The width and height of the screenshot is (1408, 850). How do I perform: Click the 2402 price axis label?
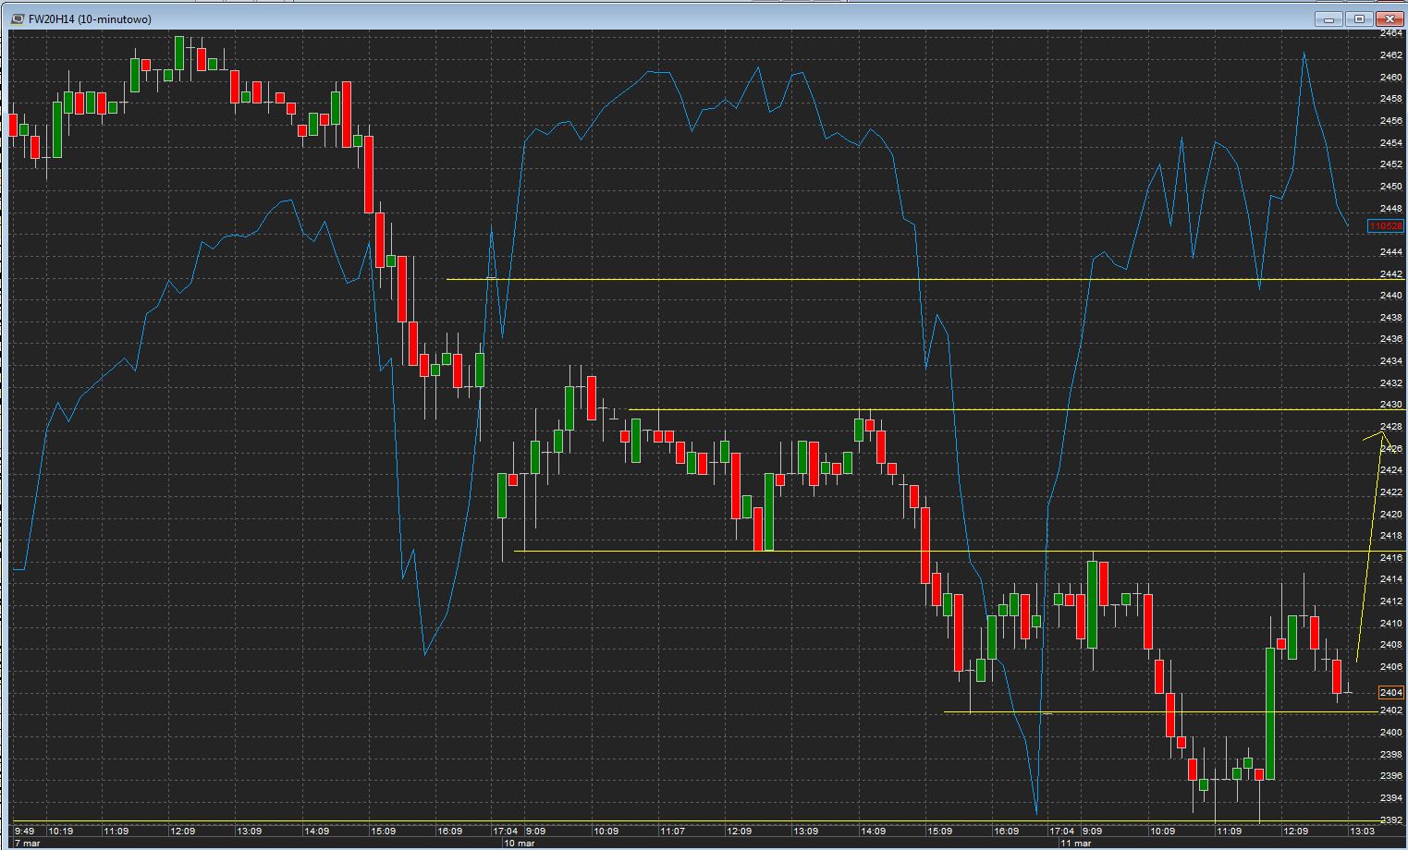coord(1390,710)
